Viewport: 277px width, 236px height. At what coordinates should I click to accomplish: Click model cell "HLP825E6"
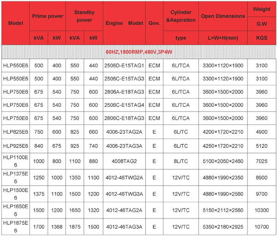(x=16, y=132)
